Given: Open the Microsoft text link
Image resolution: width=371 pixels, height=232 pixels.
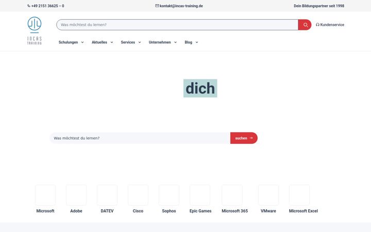Looking at the screenshot, I should click(x=45, y=211).
